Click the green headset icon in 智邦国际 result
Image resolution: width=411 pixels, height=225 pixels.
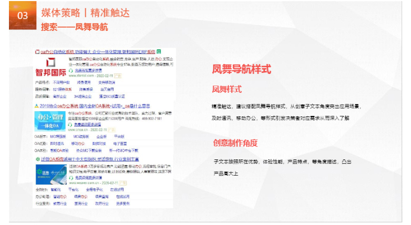pos(70,70)
